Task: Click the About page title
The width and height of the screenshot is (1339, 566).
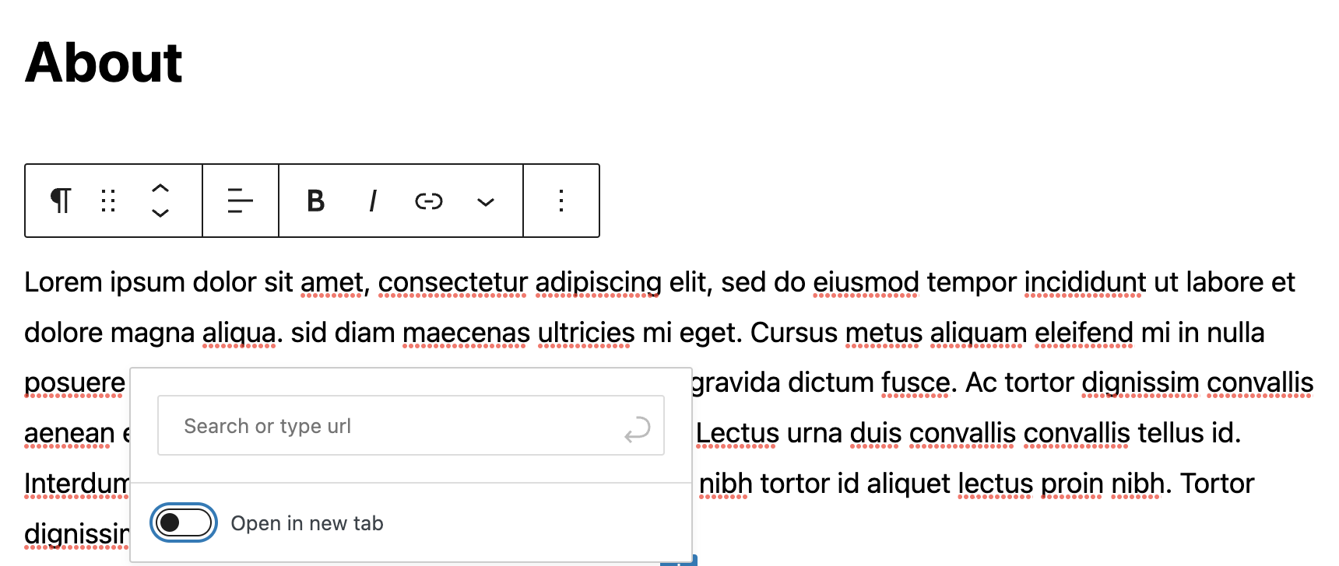Action: tap(104, 62)
